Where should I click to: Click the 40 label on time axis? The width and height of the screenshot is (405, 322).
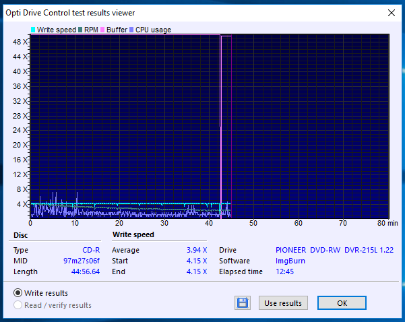click(209, 223)
